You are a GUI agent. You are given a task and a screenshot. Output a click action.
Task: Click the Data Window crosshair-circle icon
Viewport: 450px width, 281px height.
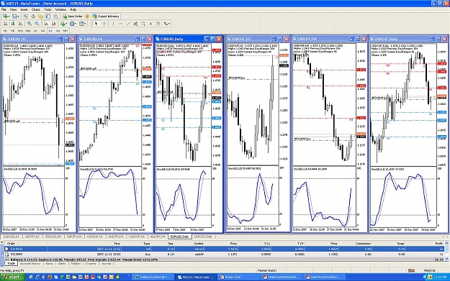(33, 17)
